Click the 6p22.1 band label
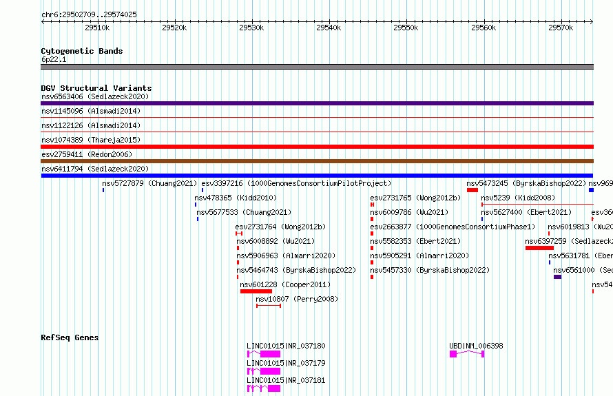Viewport: 613px width, 396px height. pyautogui.click(x=54, y=59)
